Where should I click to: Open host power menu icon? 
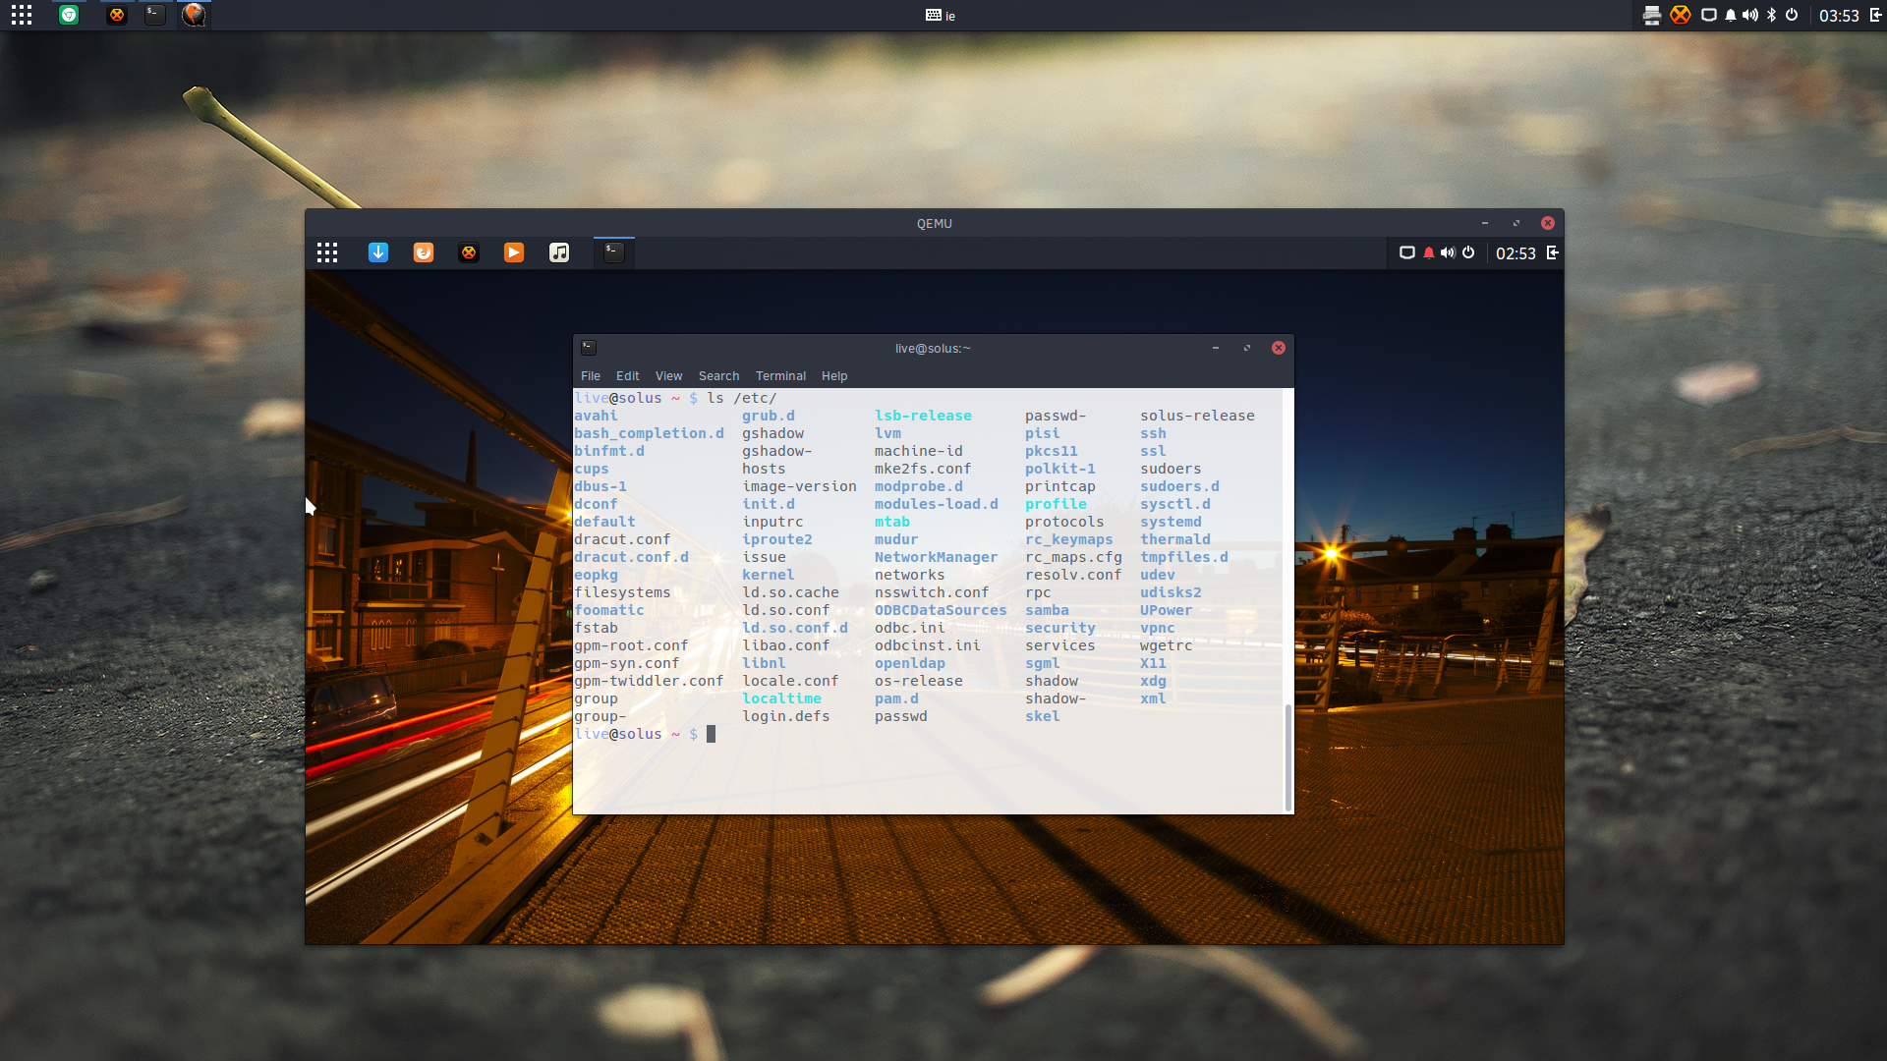[x=1792, y=15]
